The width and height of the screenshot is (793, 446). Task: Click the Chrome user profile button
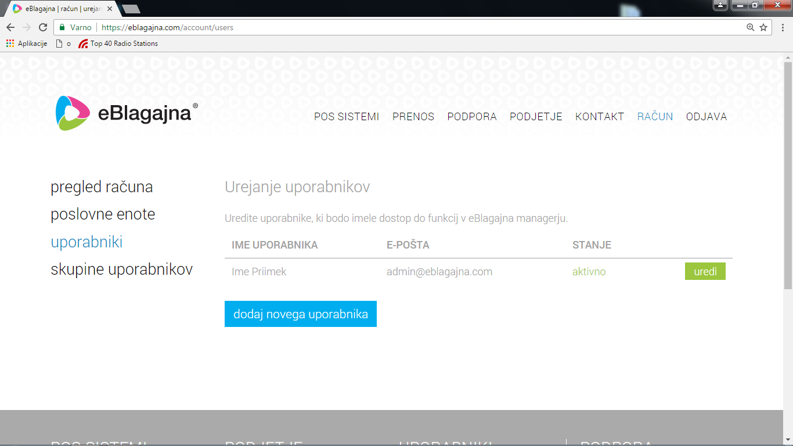tap(720, 5)
